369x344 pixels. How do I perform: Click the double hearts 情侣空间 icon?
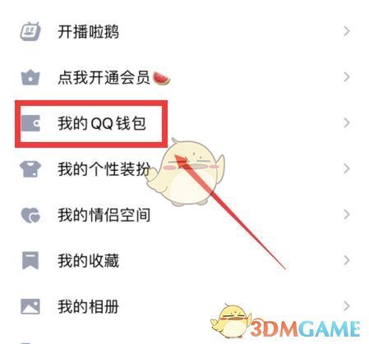coord(30,215)
